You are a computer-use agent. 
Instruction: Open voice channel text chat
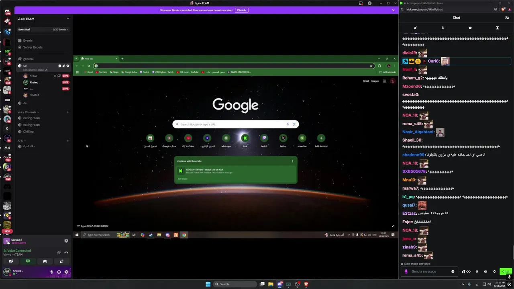[60, 66]
